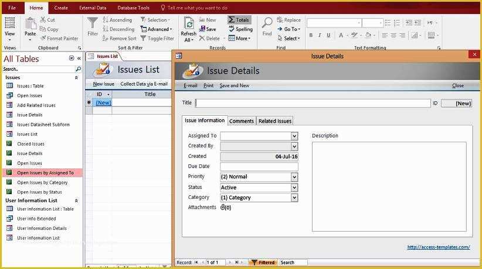Collapse the Issues group in navigation
Screen dimensions: 482x269
[x=76, y=78]
